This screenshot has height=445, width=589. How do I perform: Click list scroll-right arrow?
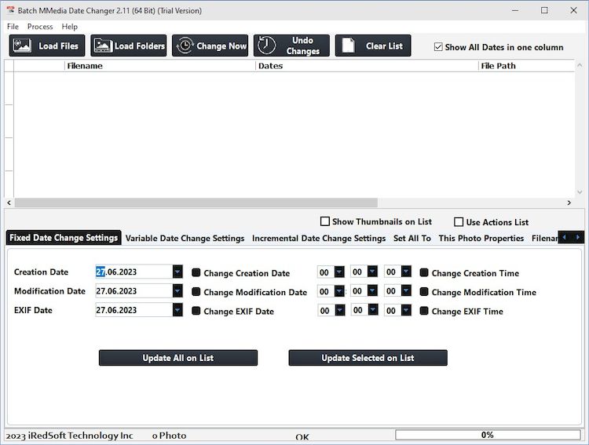(569, 202)
